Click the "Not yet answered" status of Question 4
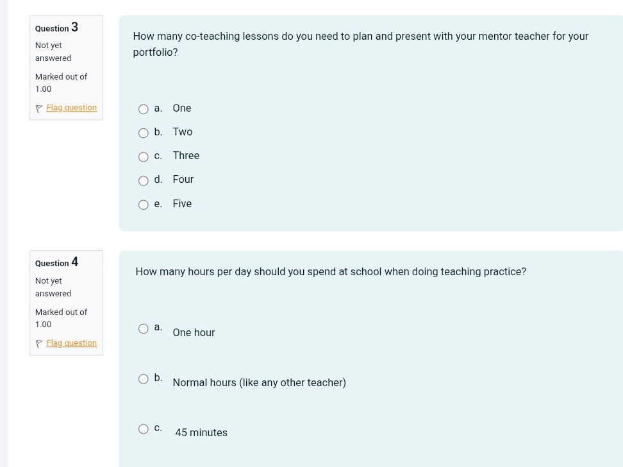The height and width of the screenshot is (467, 623). coord(53,287)
